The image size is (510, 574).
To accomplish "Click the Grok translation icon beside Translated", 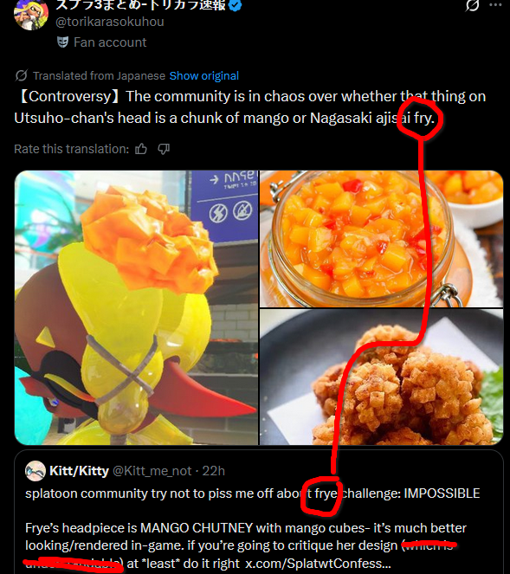I will (x=22, y=76).
